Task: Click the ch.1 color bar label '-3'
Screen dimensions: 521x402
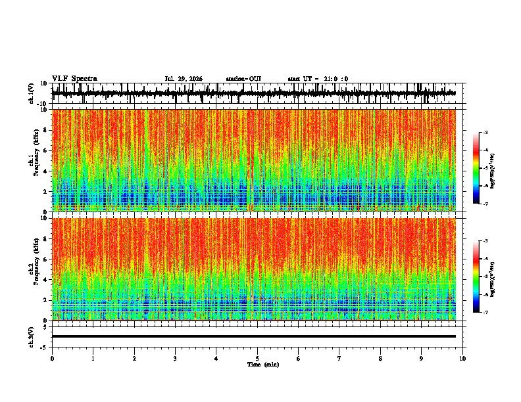Action: [485, 133]
